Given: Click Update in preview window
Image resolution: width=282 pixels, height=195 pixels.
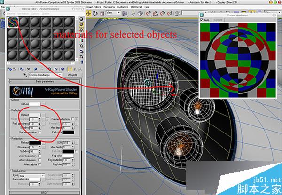Looking at the screenshot, I should pyautogui.click(x=218, y=20).
